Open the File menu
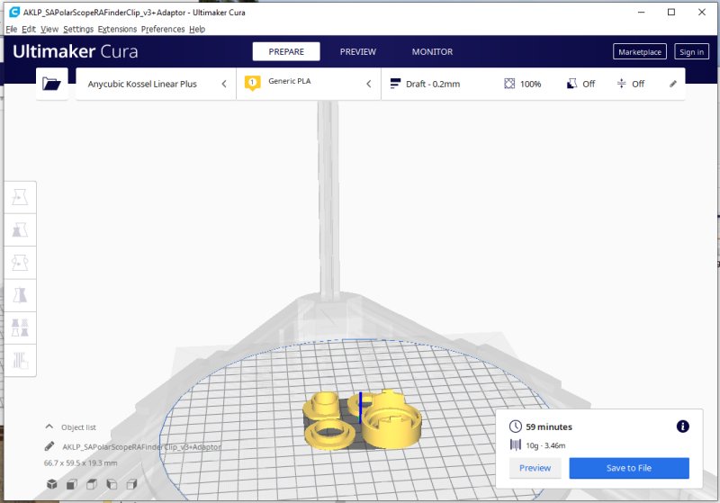 point(12,29)
